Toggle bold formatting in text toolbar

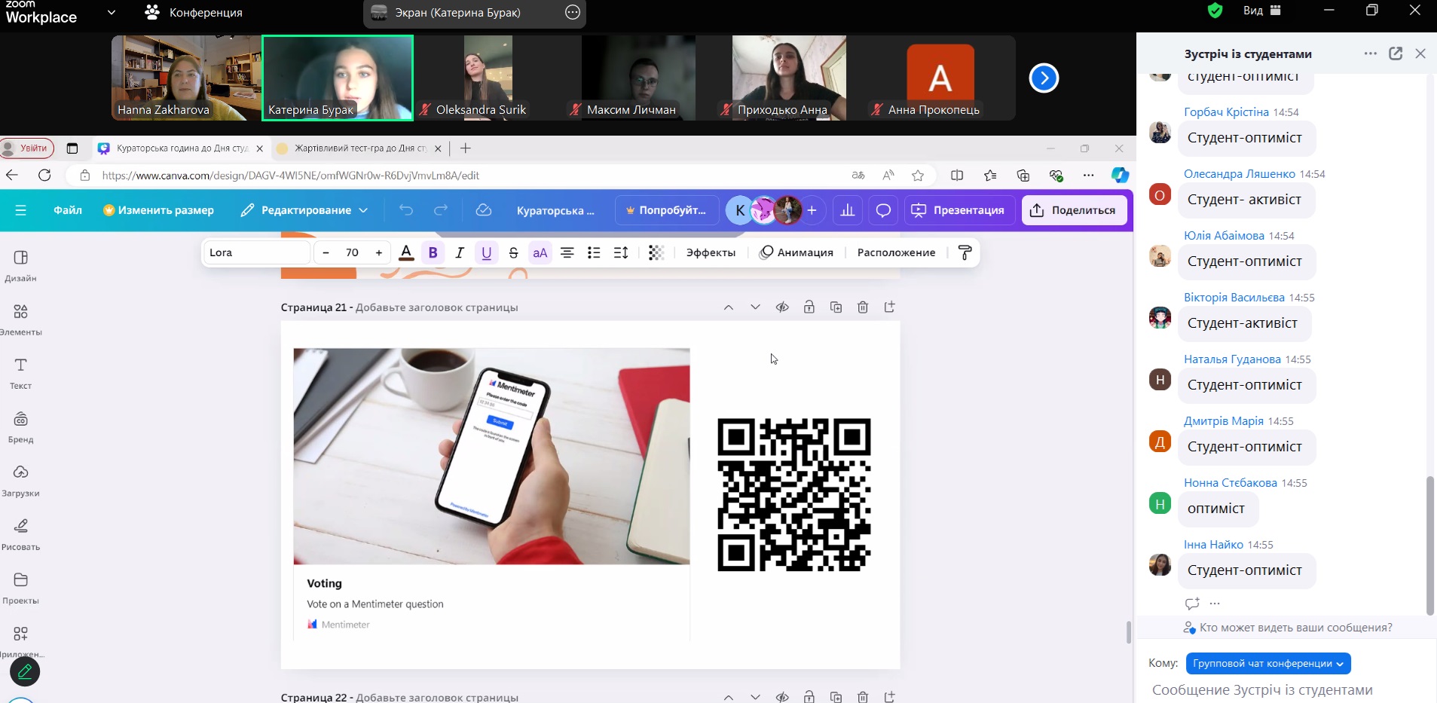coord(433,252)
